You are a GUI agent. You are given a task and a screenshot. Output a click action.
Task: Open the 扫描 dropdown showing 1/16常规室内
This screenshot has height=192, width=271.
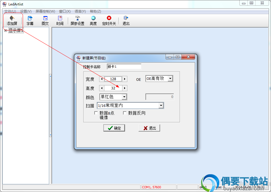click(x=161, y=105)
